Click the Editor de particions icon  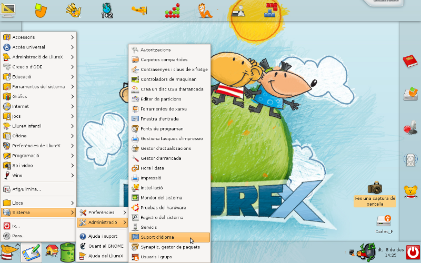coord(135,99)
